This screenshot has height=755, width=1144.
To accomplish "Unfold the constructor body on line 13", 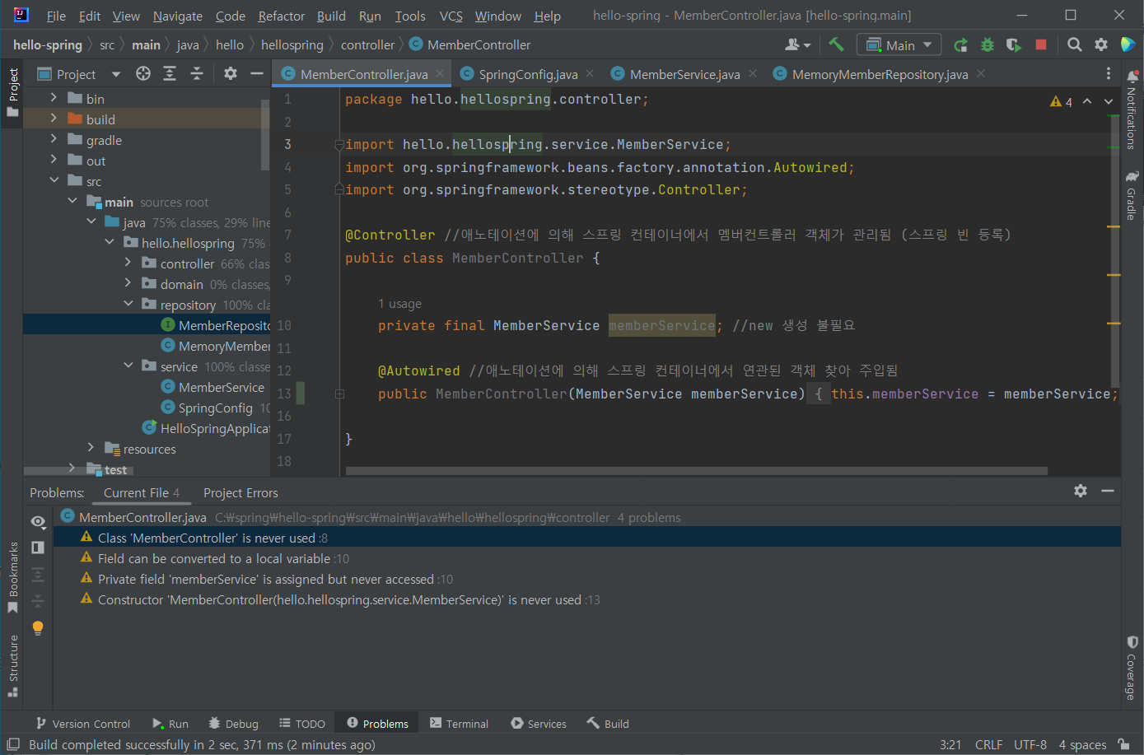I will (339, 394).
